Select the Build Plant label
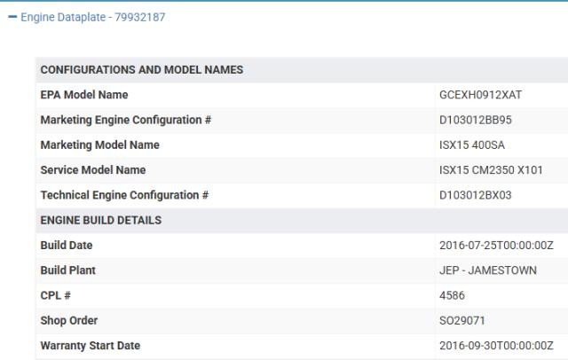This screenshot has width=568, height=360. [68, 270]
